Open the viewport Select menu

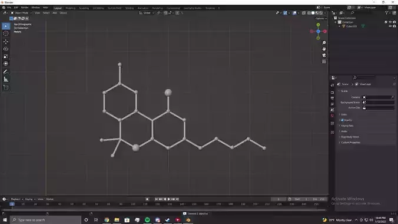[x=46, y=13]
